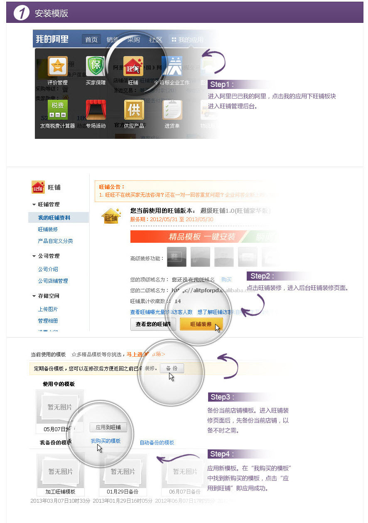Select the 我购买的模板 tab

click(106, 441)
